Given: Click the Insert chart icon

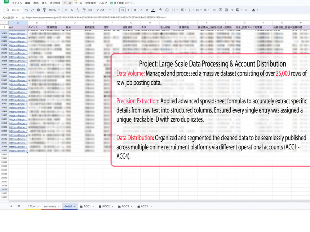Looking at the screenshot, I should [226, 10].
